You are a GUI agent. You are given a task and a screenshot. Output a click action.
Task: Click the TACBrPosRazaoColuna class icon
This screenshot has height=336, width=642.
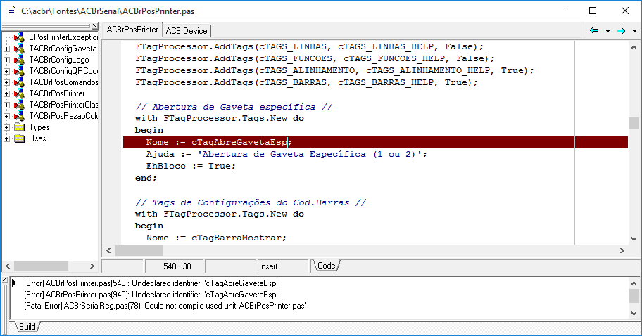(19, 116)
